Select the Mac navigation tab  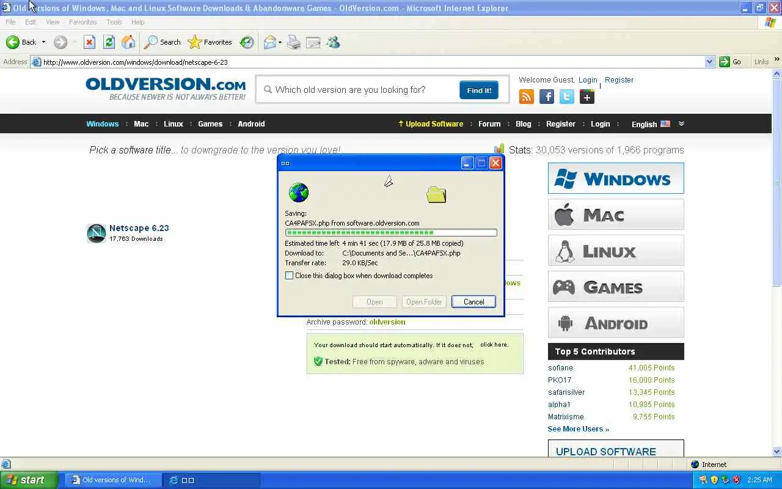click(x=141, y=123)
